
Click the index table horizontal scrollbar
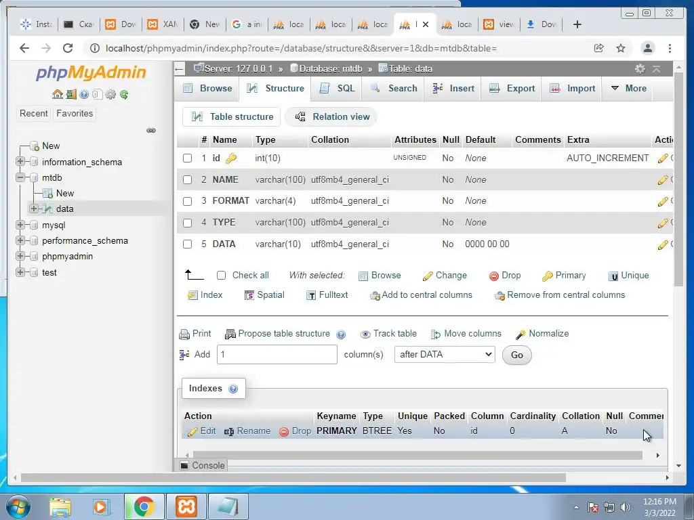[417, 455]
